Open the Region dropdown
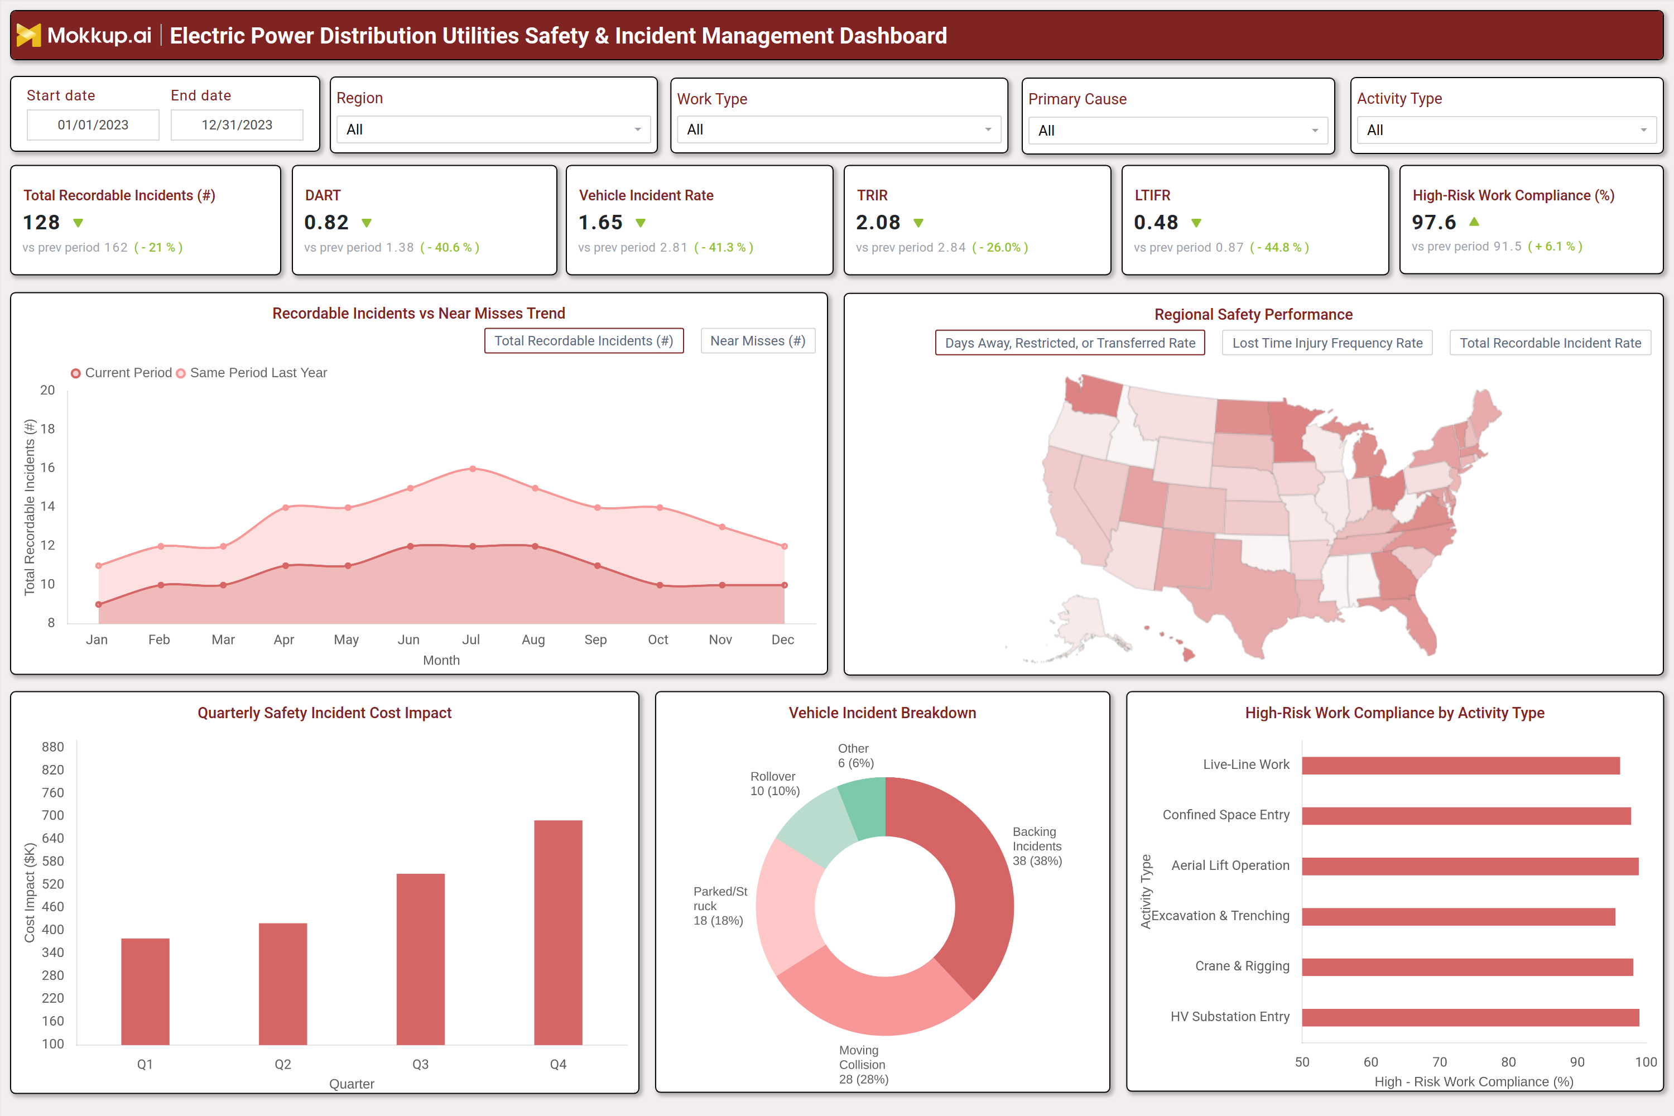This screenshot has width=1674, height=1116. point(493,129)
